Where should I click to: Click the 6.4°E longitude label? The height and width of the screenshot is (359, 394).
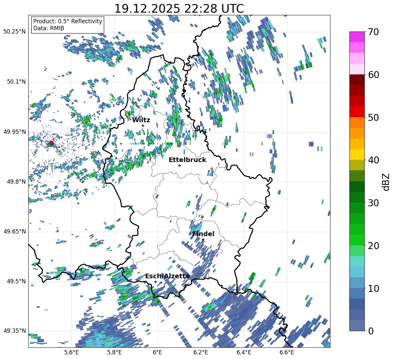(x=244, y=352)
